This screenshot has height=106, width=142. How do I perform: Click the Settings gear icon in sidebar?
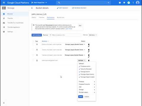pyautogui.click(x=4, y=32)
